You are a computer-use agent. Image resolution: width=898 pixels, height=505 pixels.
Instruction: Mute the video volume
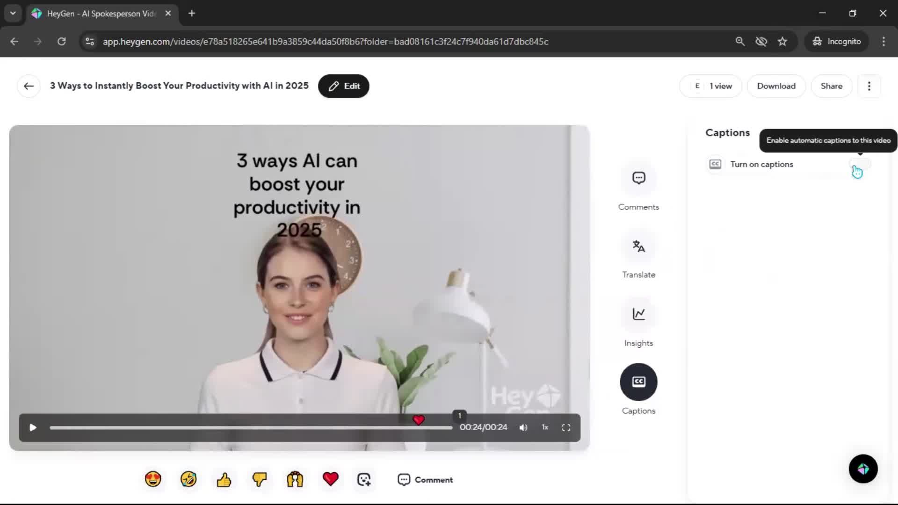point(523,427)
